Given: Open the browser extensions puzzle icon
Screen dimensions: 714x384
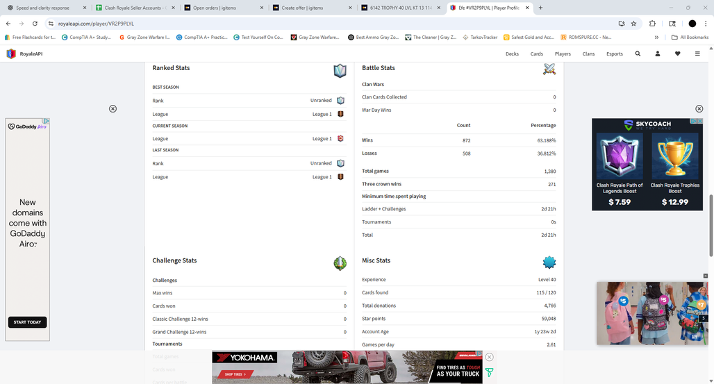Looking at the screenshot, I should coord(652,23).
